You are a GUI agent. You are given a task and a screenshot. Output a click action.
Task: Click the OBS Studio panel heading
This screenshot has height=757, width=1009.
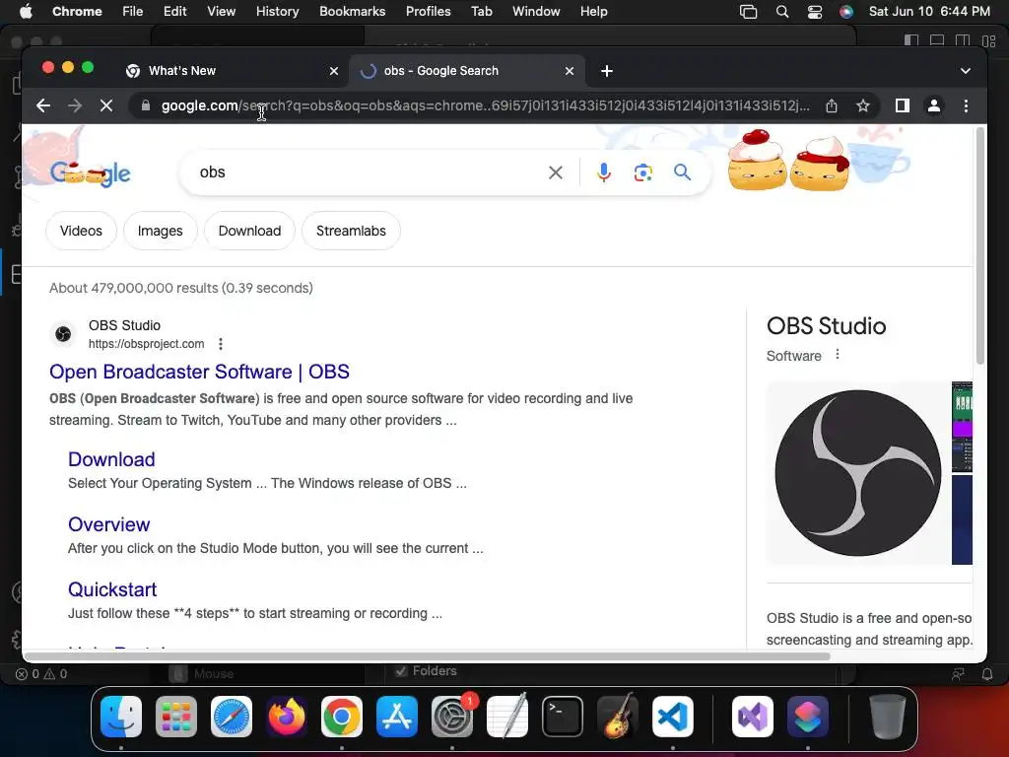pyautogui.click(x=827, y=325)
